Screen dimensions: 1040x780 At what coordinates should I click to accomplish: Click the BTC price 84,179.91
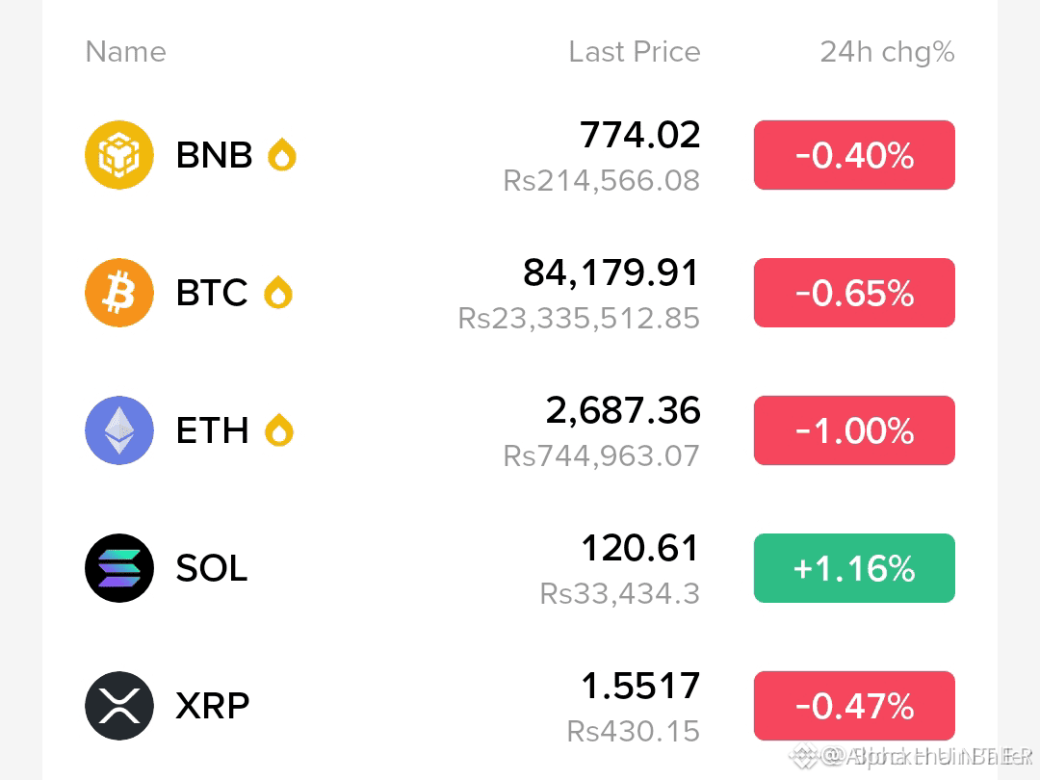611,273
